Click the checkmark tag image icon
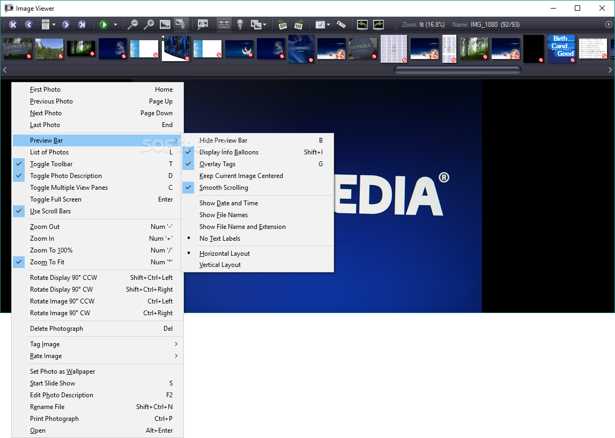Image resolution: width=615 pixels, height=438 pixels. point(320,25)
